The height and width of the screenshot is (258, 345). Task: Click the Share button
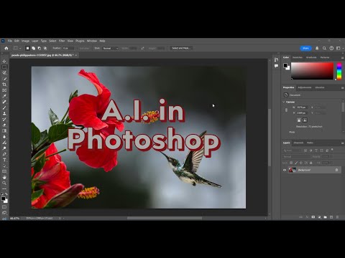point(305,48)
